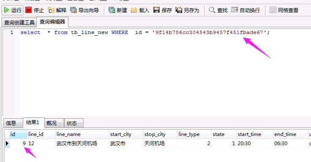311x162 pixels.
Task: Click the line_id cell showing 12
Action: click(41, 143)
